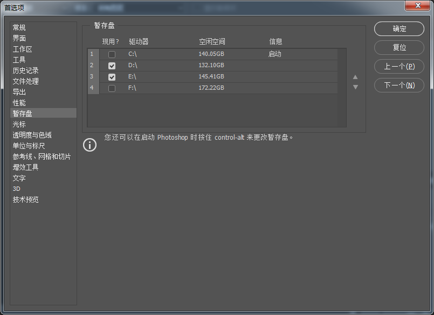Enable F:\ drive as scratch disk
Screen dimensions: 434x315
112,88
